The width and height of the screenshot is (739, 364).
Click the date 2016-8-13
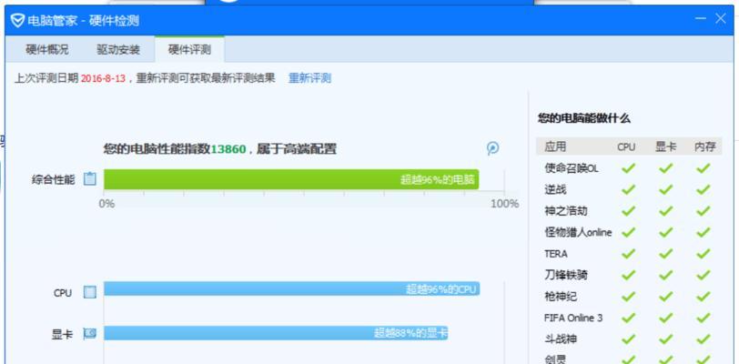coord(103,78)
